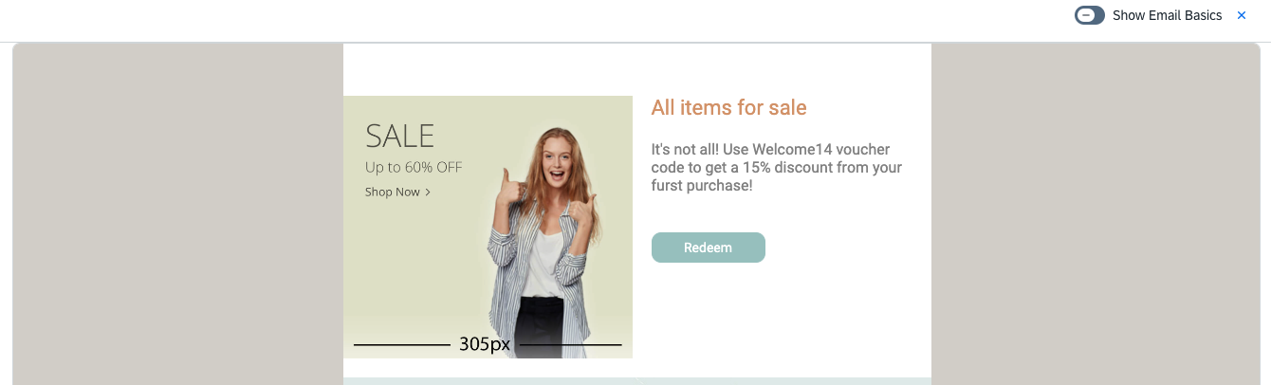The width and height of the screenshot is (1271, 385).
Task: Close the Email Basics bar with X
Action: point(1242,15)
